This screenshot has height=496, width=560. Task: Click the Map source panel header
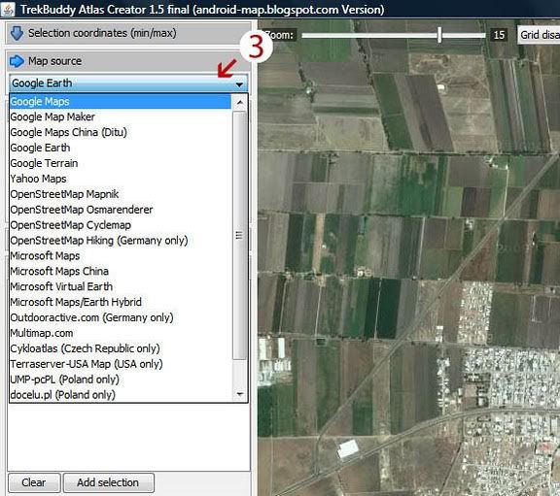(128, 61)
